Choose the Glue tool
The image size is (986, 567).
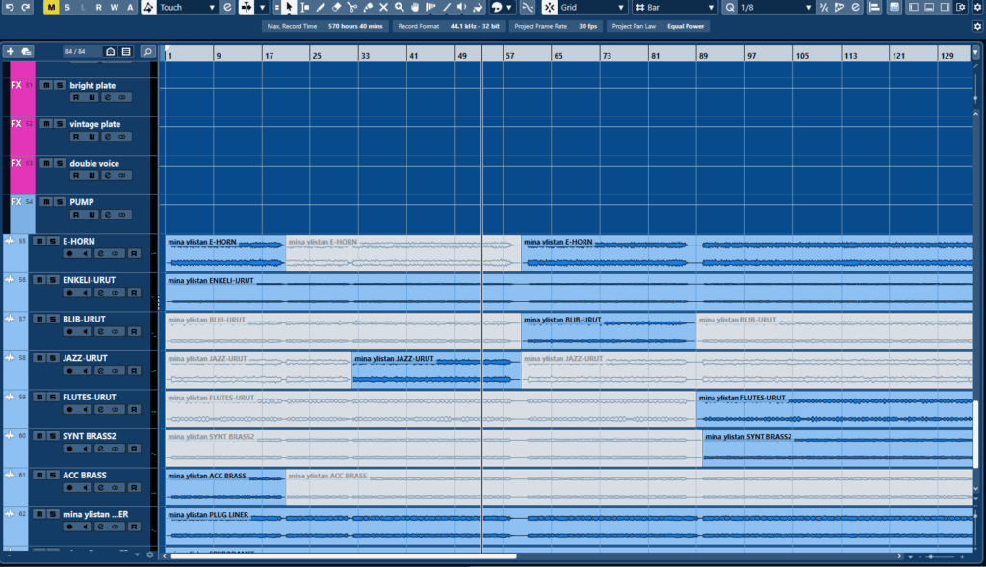point(368,8)
